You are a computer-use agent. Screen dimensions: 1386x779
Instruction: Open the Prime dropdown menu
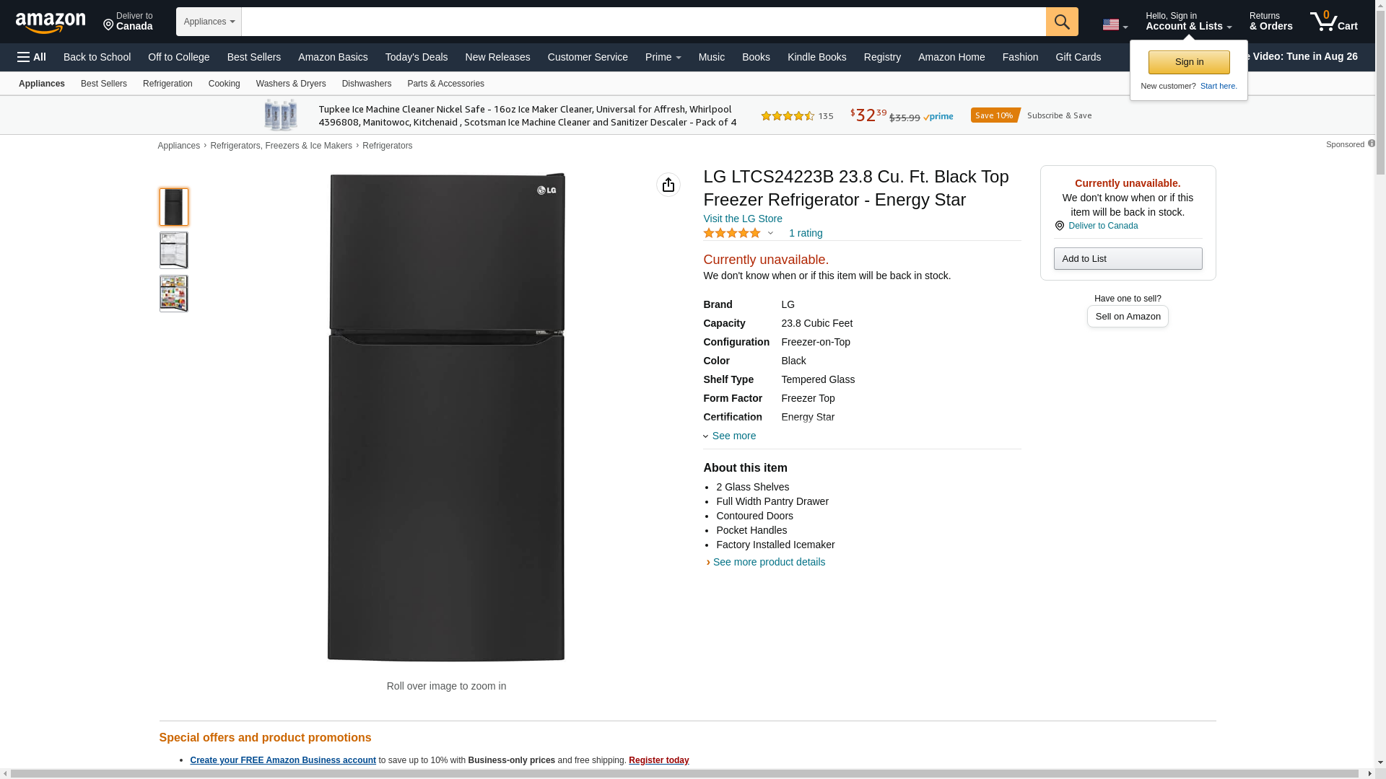click(x=663, y=57)
